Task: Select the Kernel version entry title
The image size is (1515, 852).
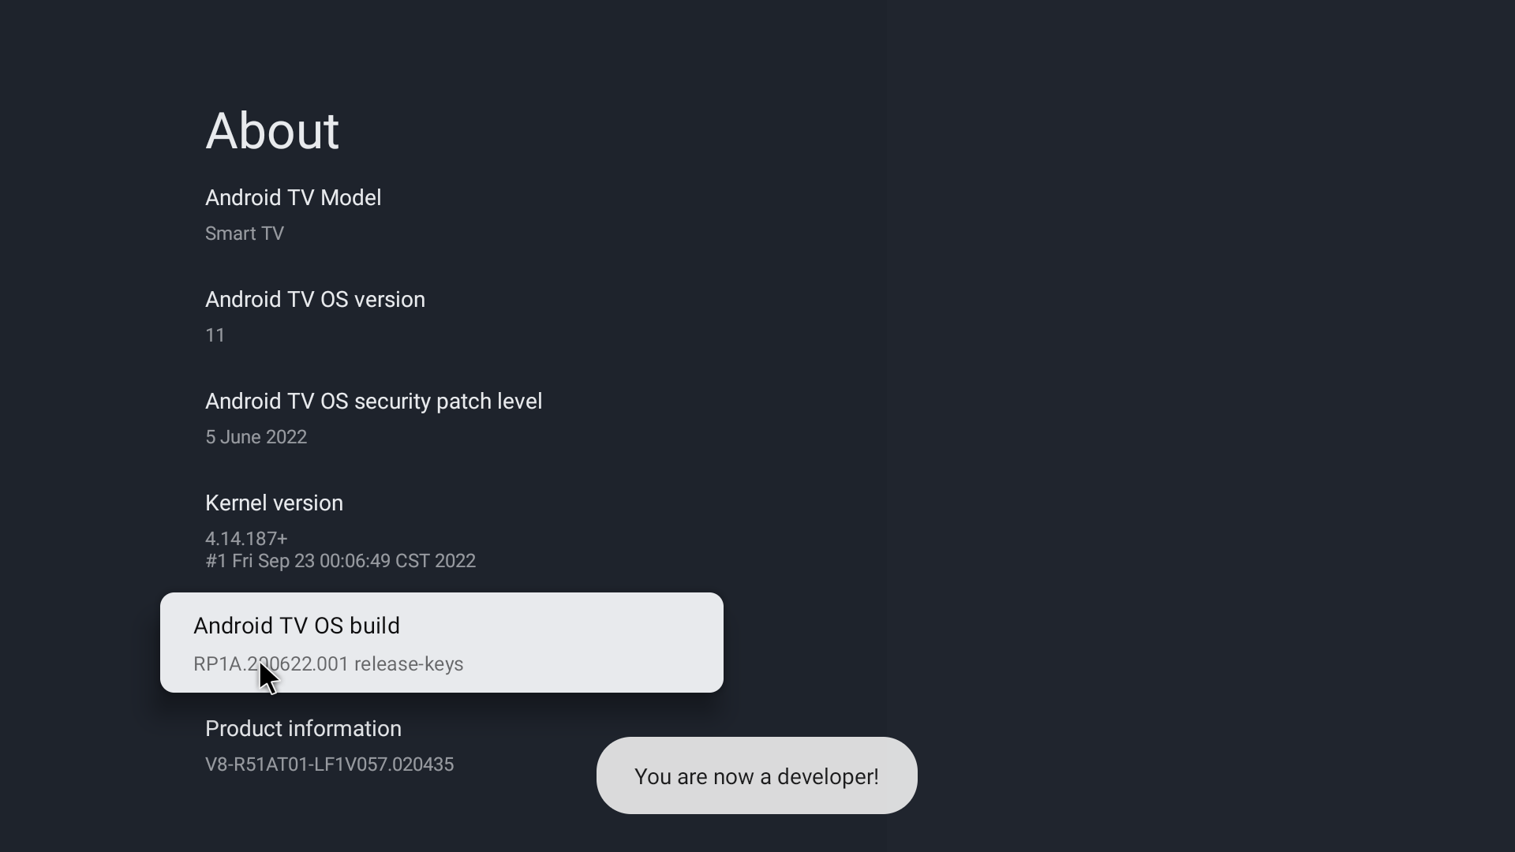Action: 274,503
